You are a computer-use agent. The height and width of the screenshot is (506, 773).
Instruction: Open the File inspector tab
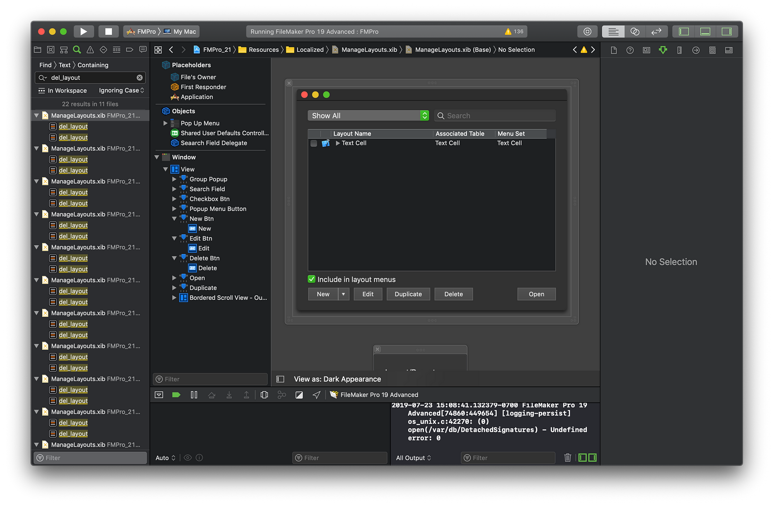[x=614, y=50]
